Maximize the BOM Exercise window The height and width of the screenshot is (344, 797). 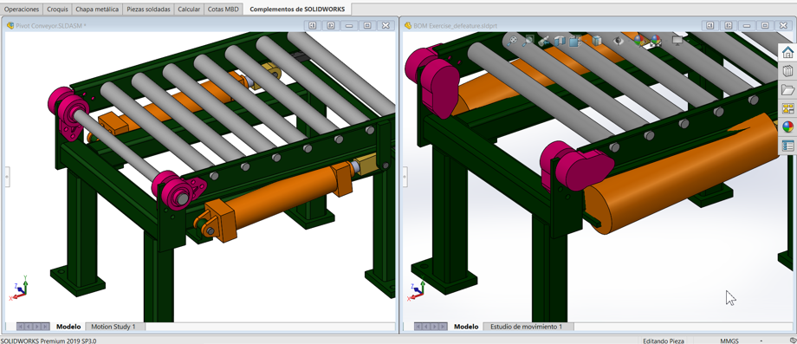[765, 25]
